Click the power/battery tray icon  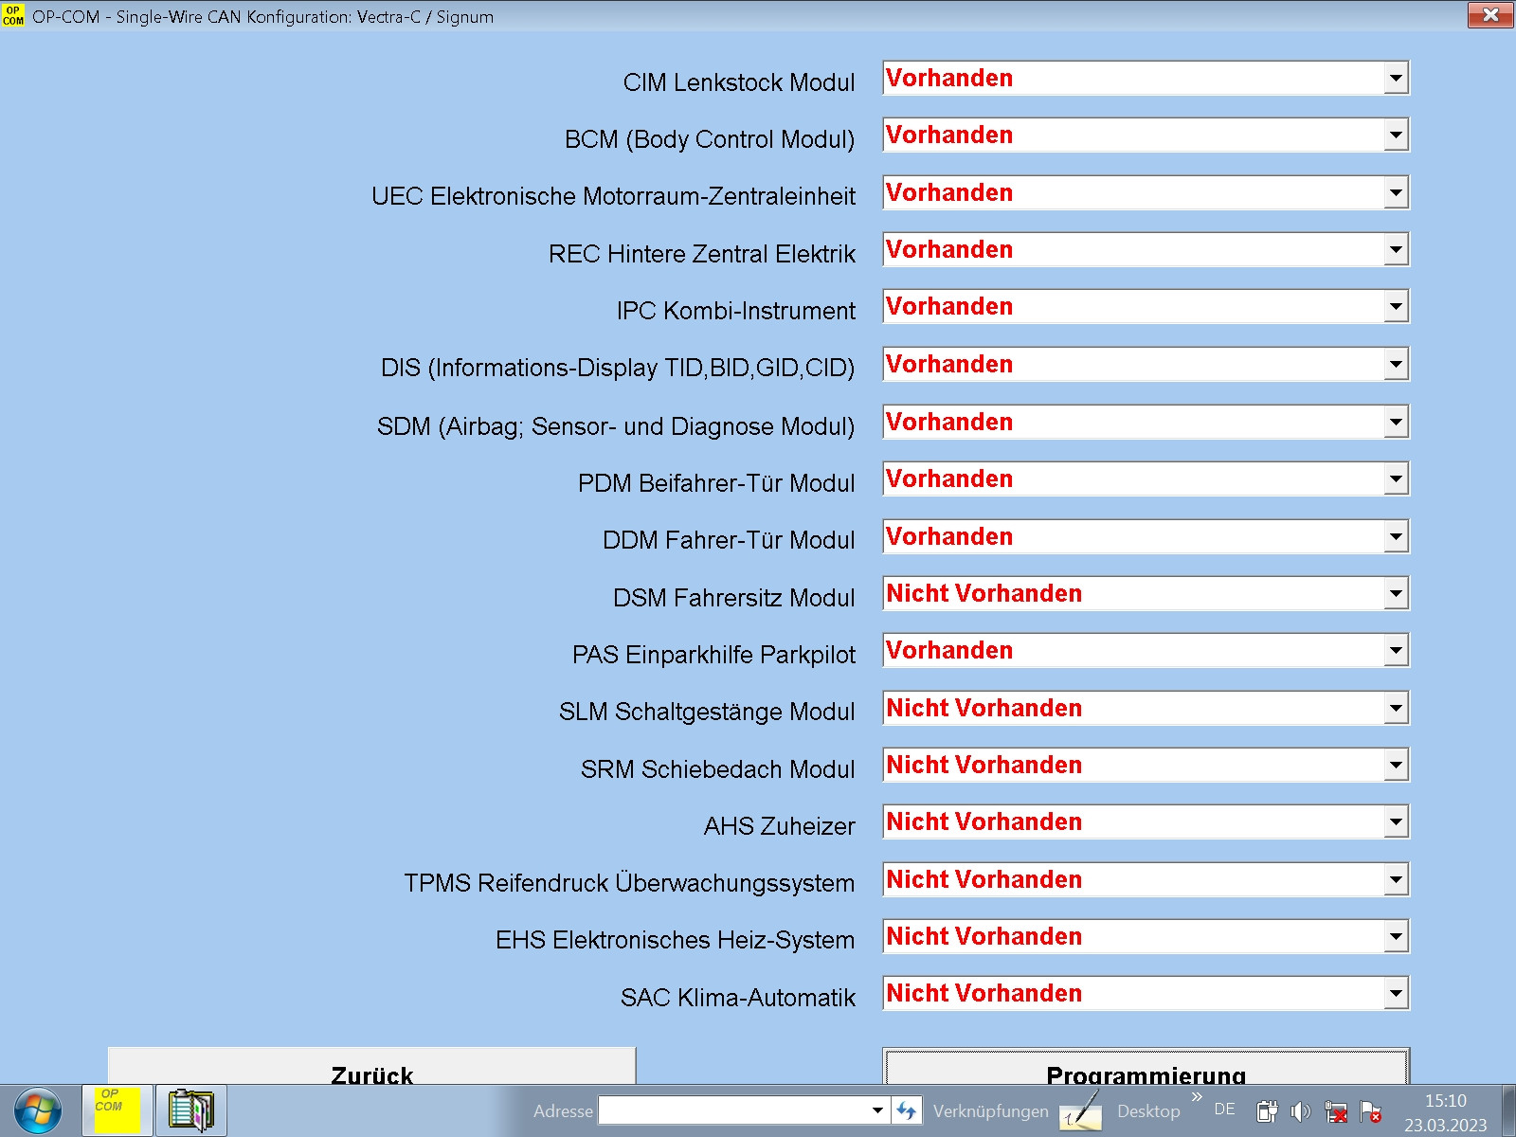pos(1267,1111)
